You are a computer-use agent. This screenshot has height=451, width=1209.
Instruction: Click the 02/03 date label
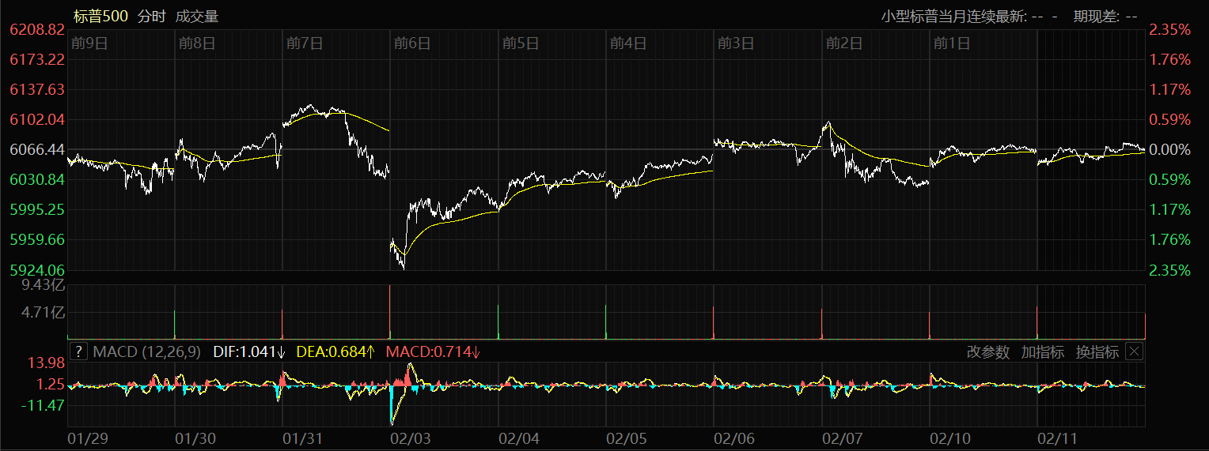[x=411, y=438]
